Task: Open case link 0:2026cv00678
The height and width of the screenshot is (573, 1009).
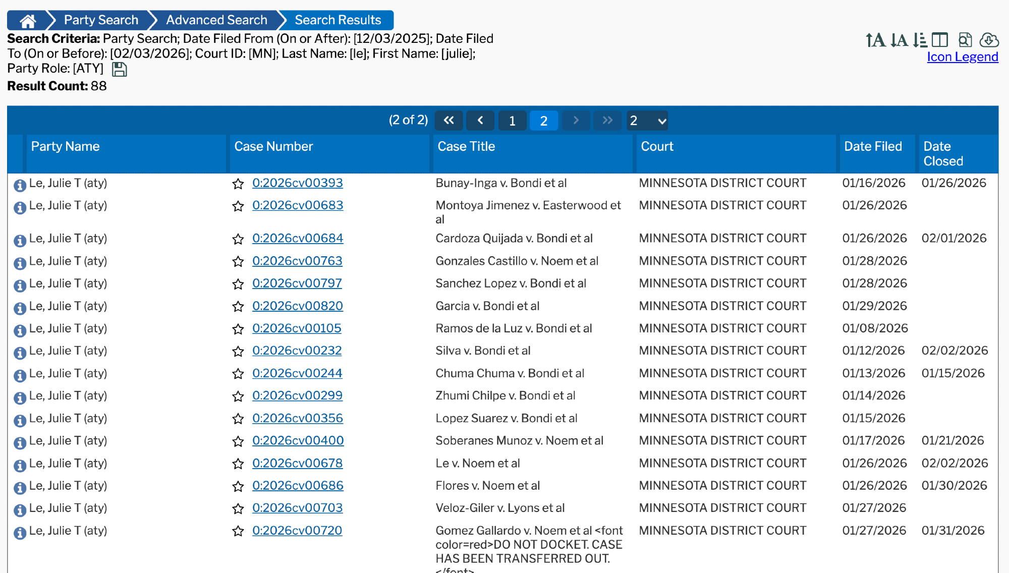Action: click(297, 463)
